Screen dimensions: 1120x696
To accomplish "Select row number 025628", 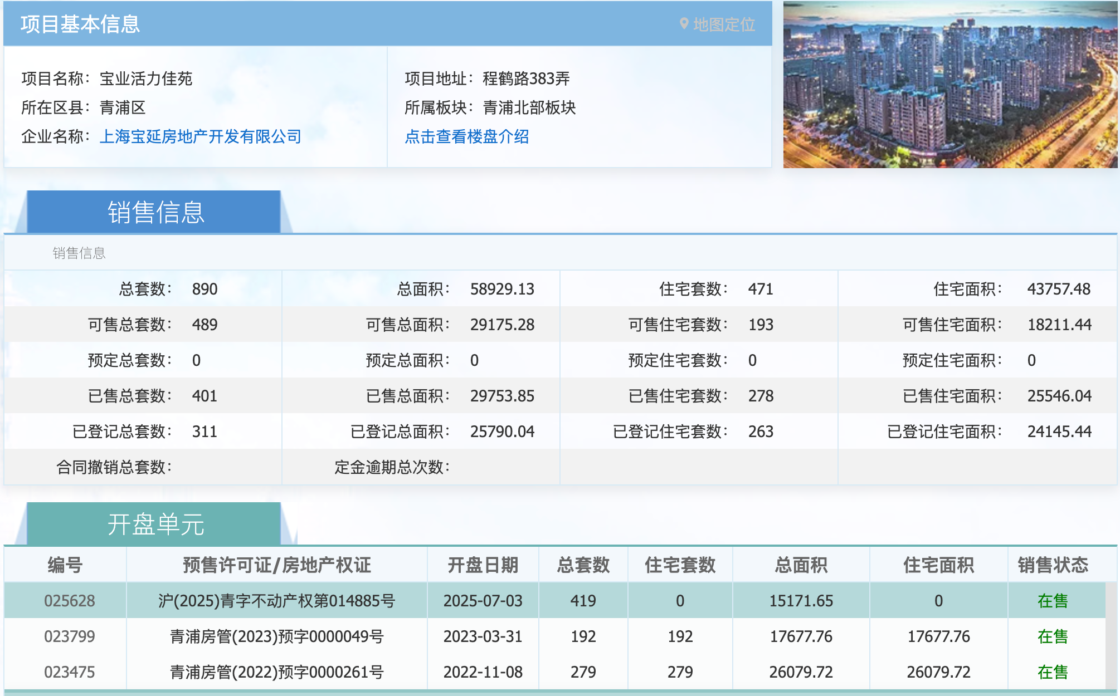I will click(x=69, y=601).
